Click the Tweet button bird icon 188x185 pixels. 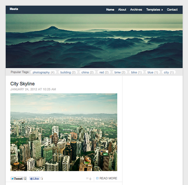coord(12,179)
